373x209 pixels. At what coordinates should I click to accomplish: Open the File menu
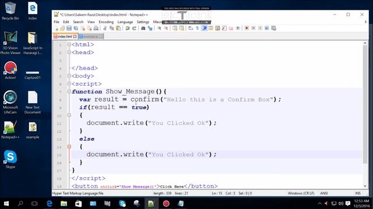(57, 22)
